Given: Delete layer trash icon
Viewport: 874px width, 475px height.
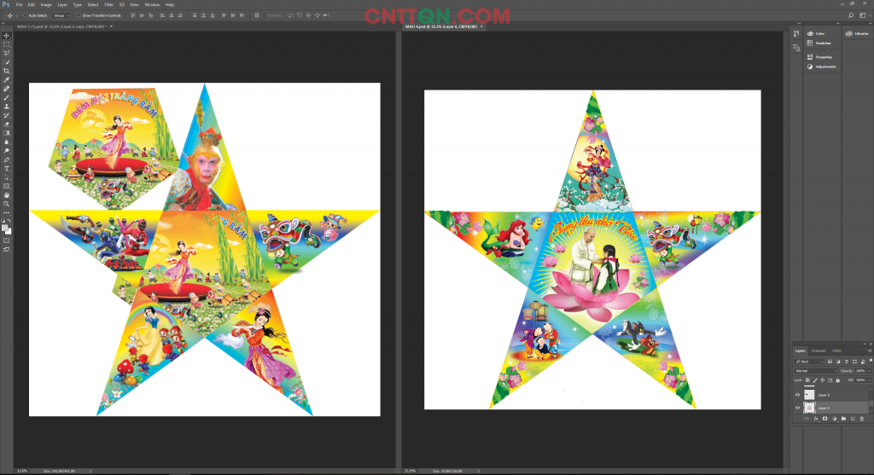Looking at the screenshot, I should coord(862,419).
